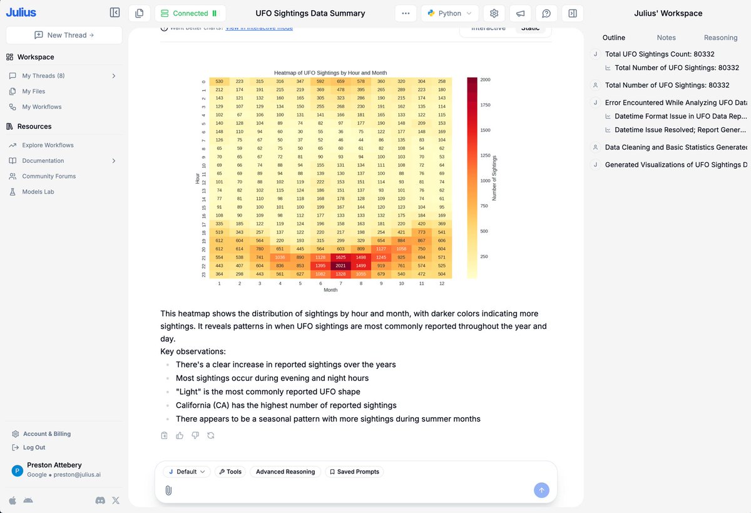Select outline item Datetime Format Issue in UFO Data

click(x=681, y=117)
